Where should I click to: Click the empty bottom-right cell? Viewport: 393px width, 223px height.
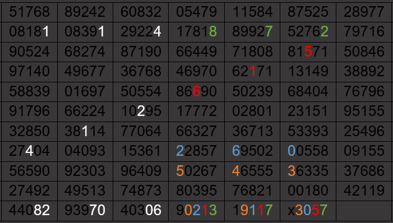pyautogui.click(x=364, y=211)
